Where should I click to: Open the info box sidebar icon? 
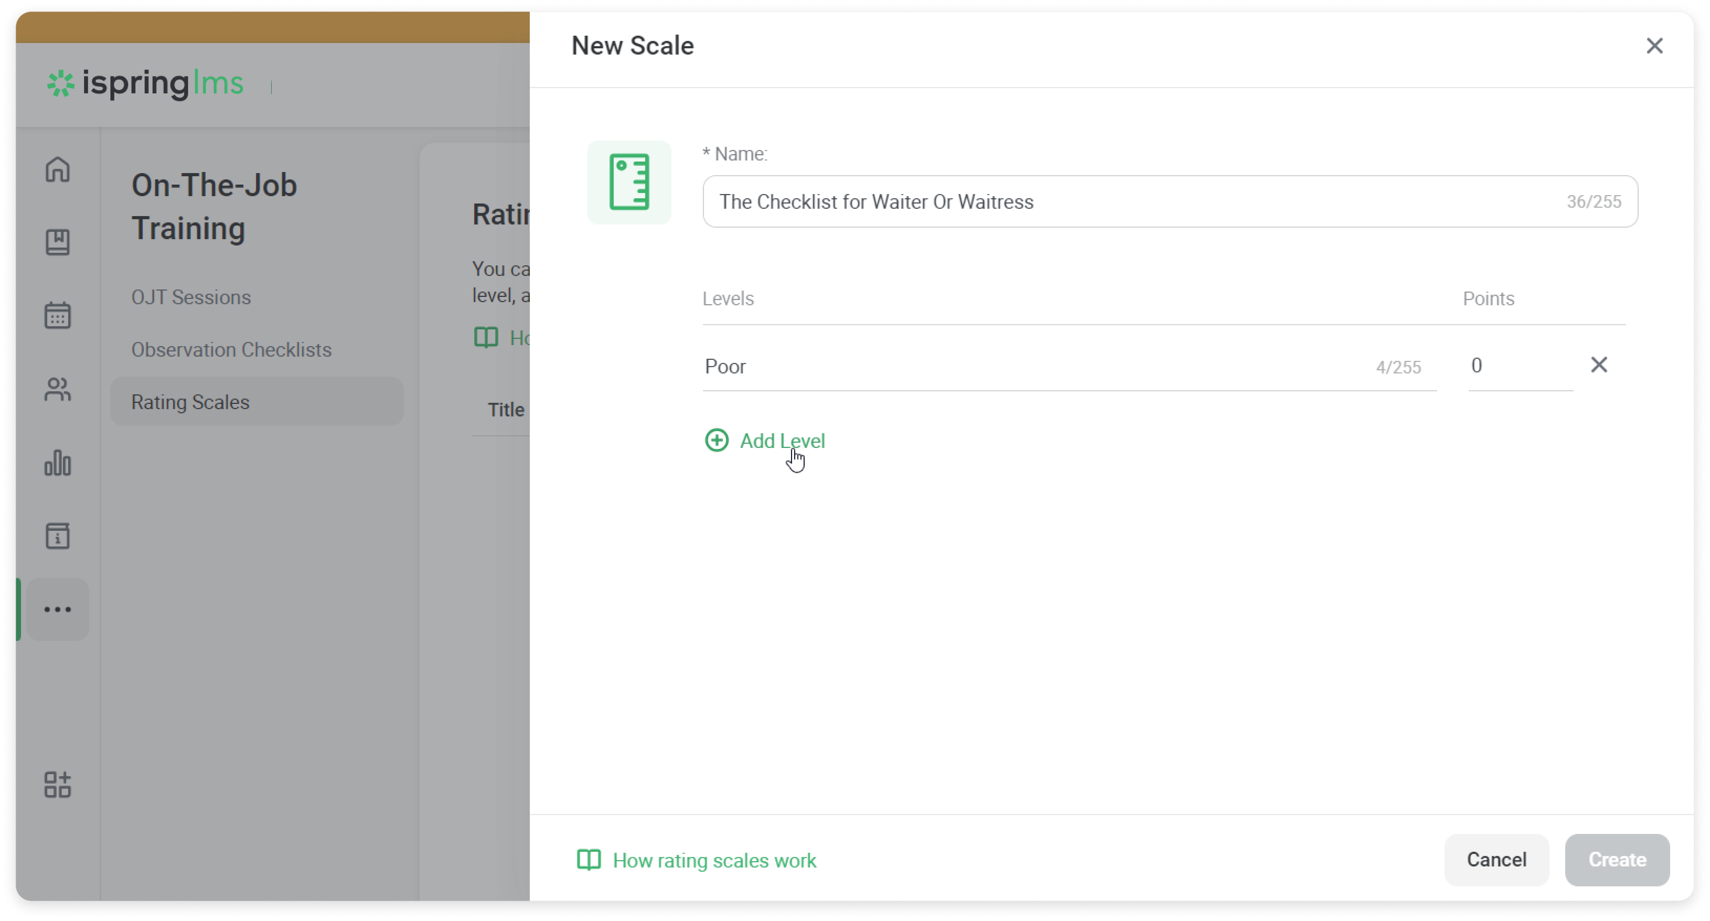pyautogui.click(x=58, y=536)
